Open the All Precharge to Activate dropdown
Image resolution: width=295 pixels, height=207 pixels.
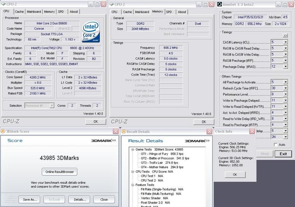pos(285,82)
